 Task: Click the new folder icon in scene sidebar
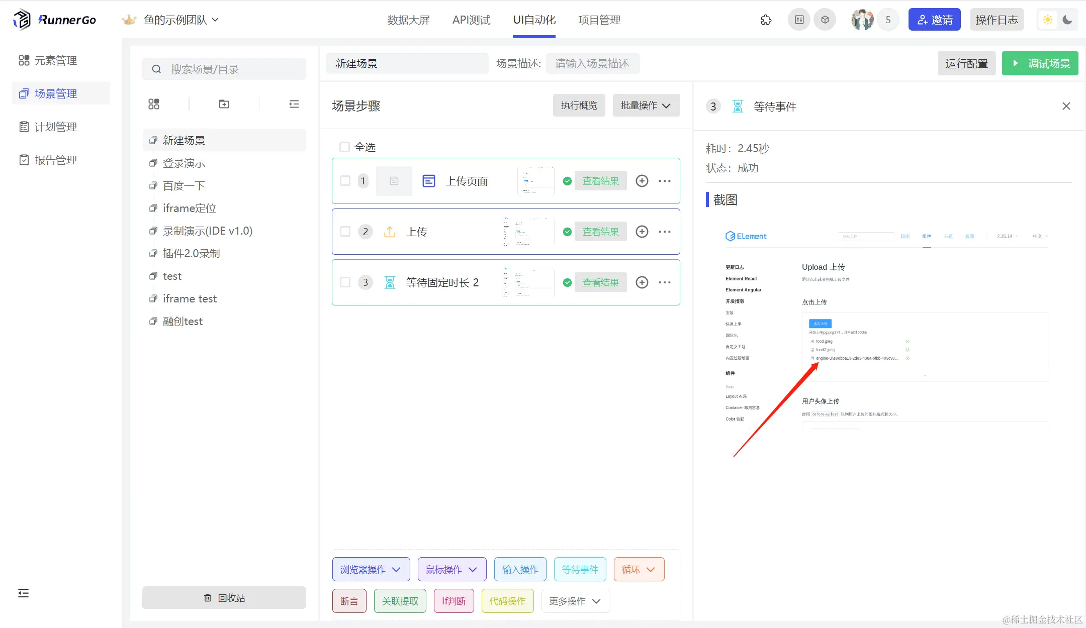coord(224,104)
